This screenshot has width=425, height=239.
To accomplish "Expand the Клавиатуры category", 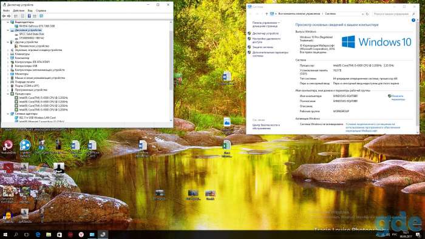I will point(8,54).
